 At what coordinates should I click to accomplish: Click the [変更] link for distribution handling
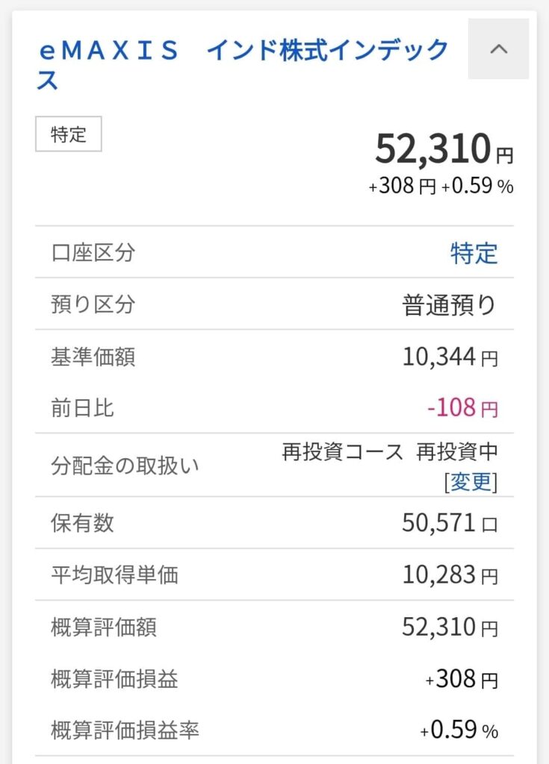[471, 482]
